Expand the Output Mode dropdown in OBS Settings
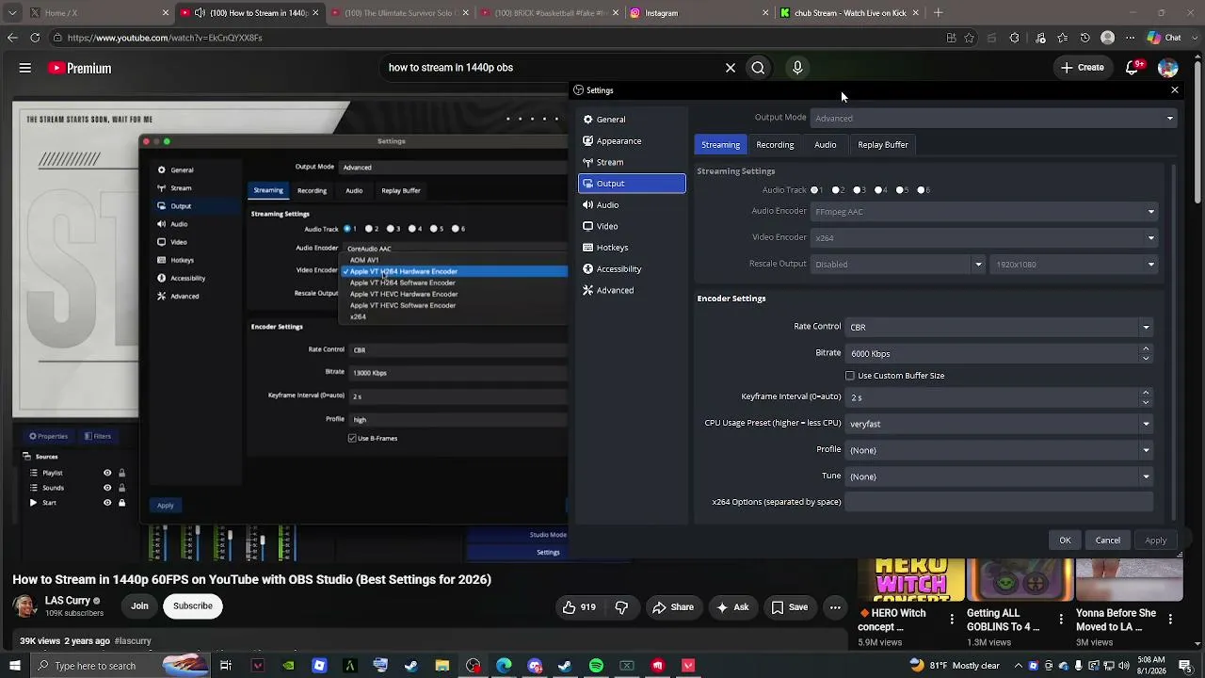Screen dimensions: 1205x678 click(994, 118)
